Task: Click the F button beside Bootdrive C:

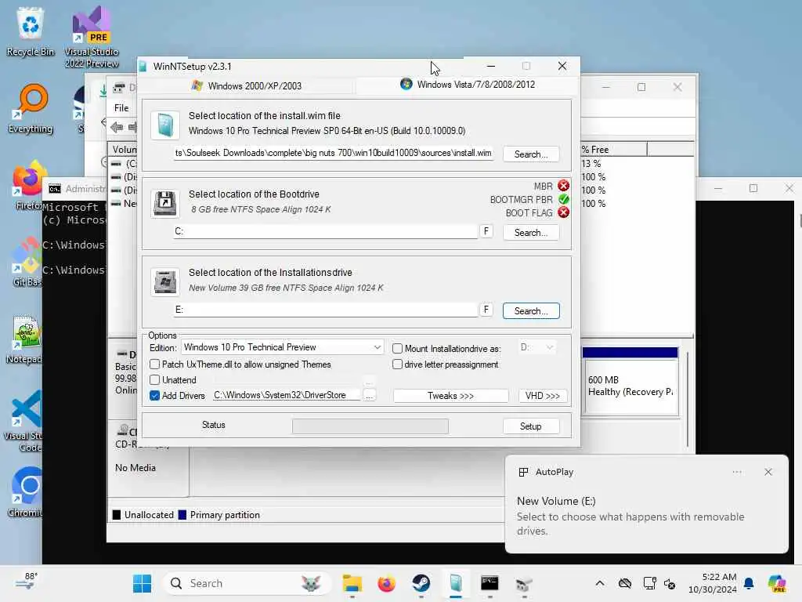Action: [486, 231]
